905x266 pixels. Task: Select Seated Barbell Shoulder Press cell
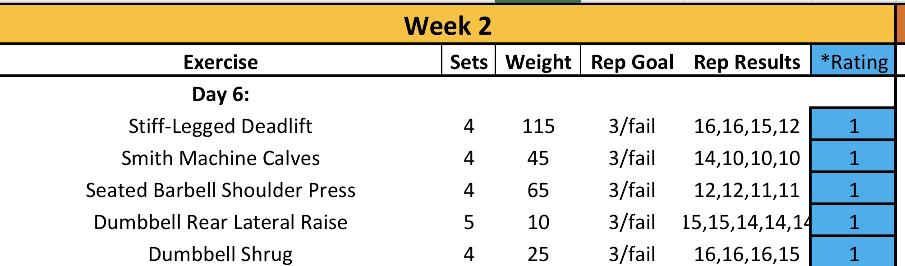[221, 190]
